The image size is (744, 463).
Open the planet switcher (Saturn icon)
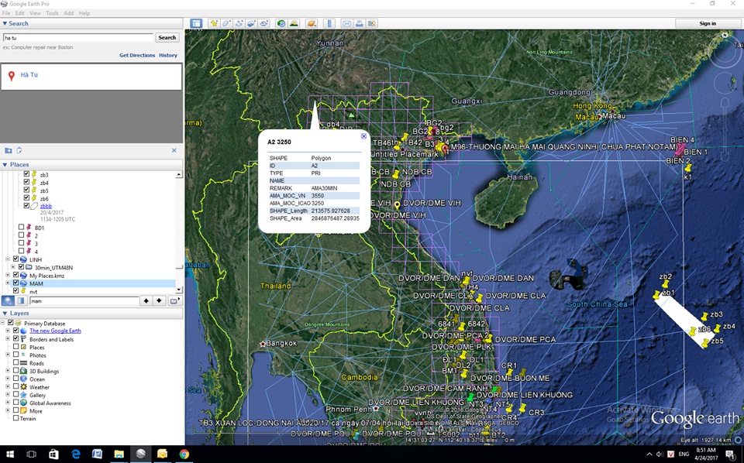point(312,23)
